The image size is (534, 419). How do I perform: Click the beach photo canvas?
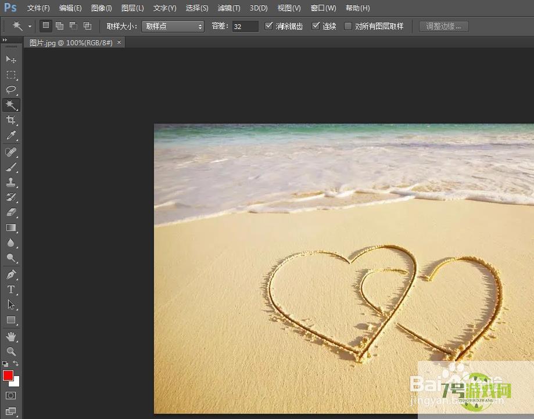coord(344,269)
